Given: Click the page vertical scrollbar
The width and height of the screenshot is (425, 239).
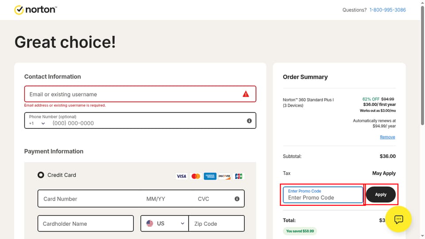Looking at the screenshot, I should coord(422,65).
